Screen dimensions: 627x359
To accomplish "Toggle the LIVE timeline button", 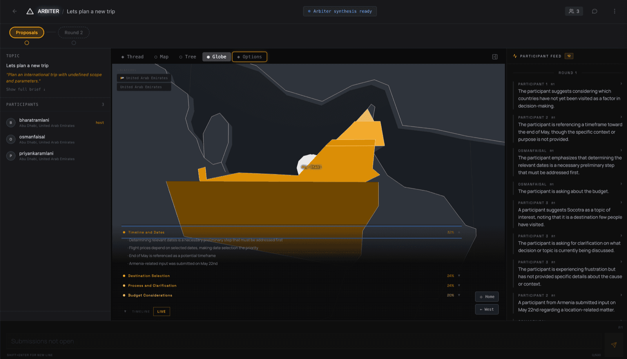I will click(161, 312).
